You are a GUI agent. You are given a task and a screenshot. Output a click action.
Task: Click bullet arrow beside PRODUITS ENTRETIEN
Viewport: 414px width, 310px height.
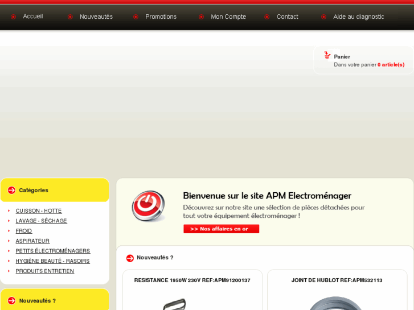click(9, 271)
